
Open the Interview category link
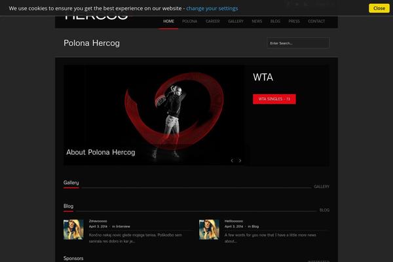[x=123, y=227]
